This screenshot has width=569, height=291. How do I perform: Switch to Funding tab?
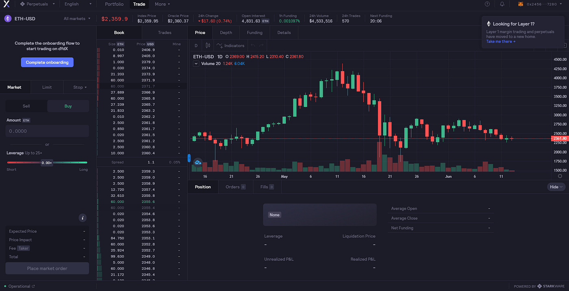tap(255, 33)
